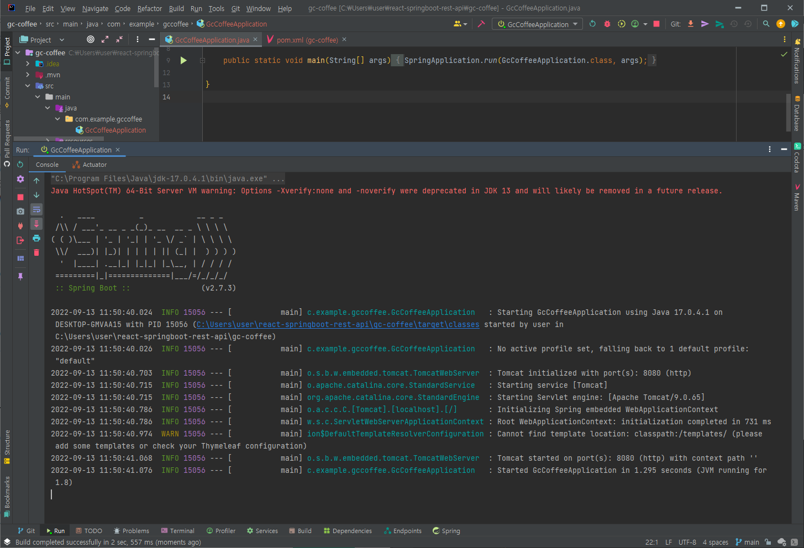804x548 pixels.
Task: Clear console output with trash icon
Action: coord(36,252)
